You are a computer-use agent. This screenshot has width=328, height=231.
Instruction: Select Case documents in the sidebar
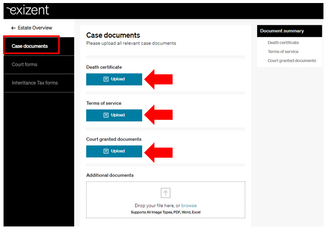point(39,46)
